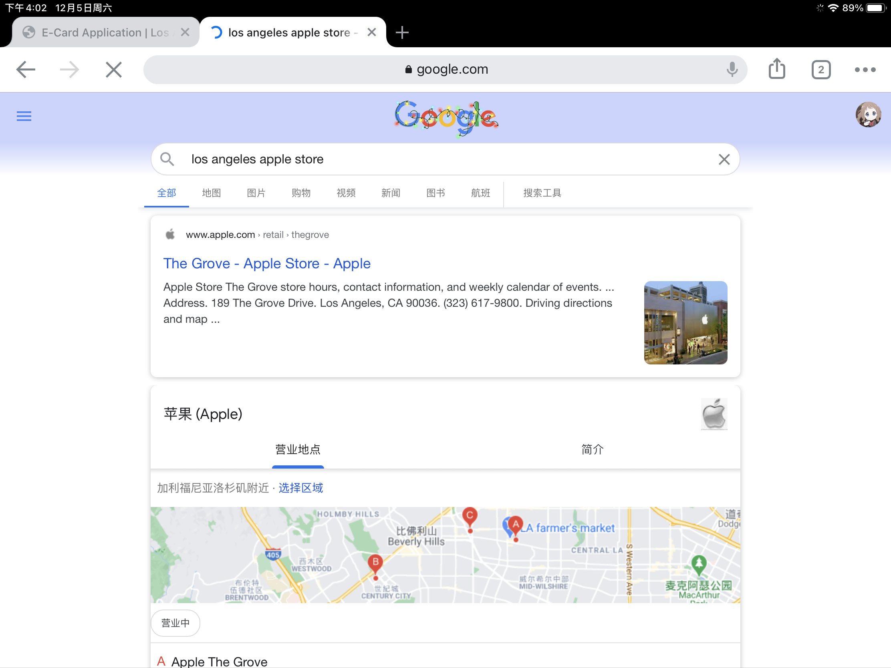Switch to the 新闻 tab
Image resolution: width=891 pixels, height=668 pixels.
[x=391, y=193]
